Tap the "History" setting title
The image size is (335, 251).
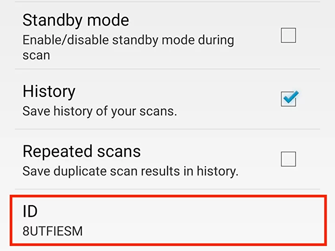pyautogui.click(x=49, y=91)
